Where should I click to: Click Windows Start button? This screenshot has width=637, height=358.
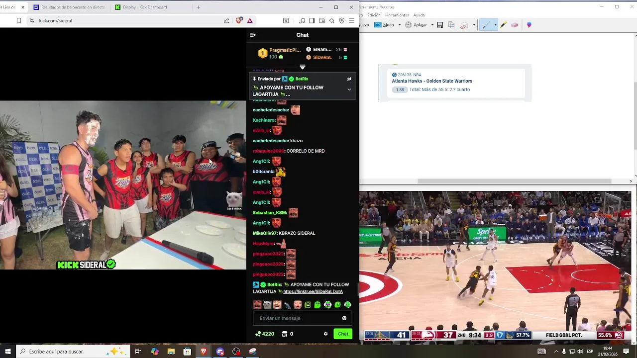pyautogui.click(x=7, y=352)
